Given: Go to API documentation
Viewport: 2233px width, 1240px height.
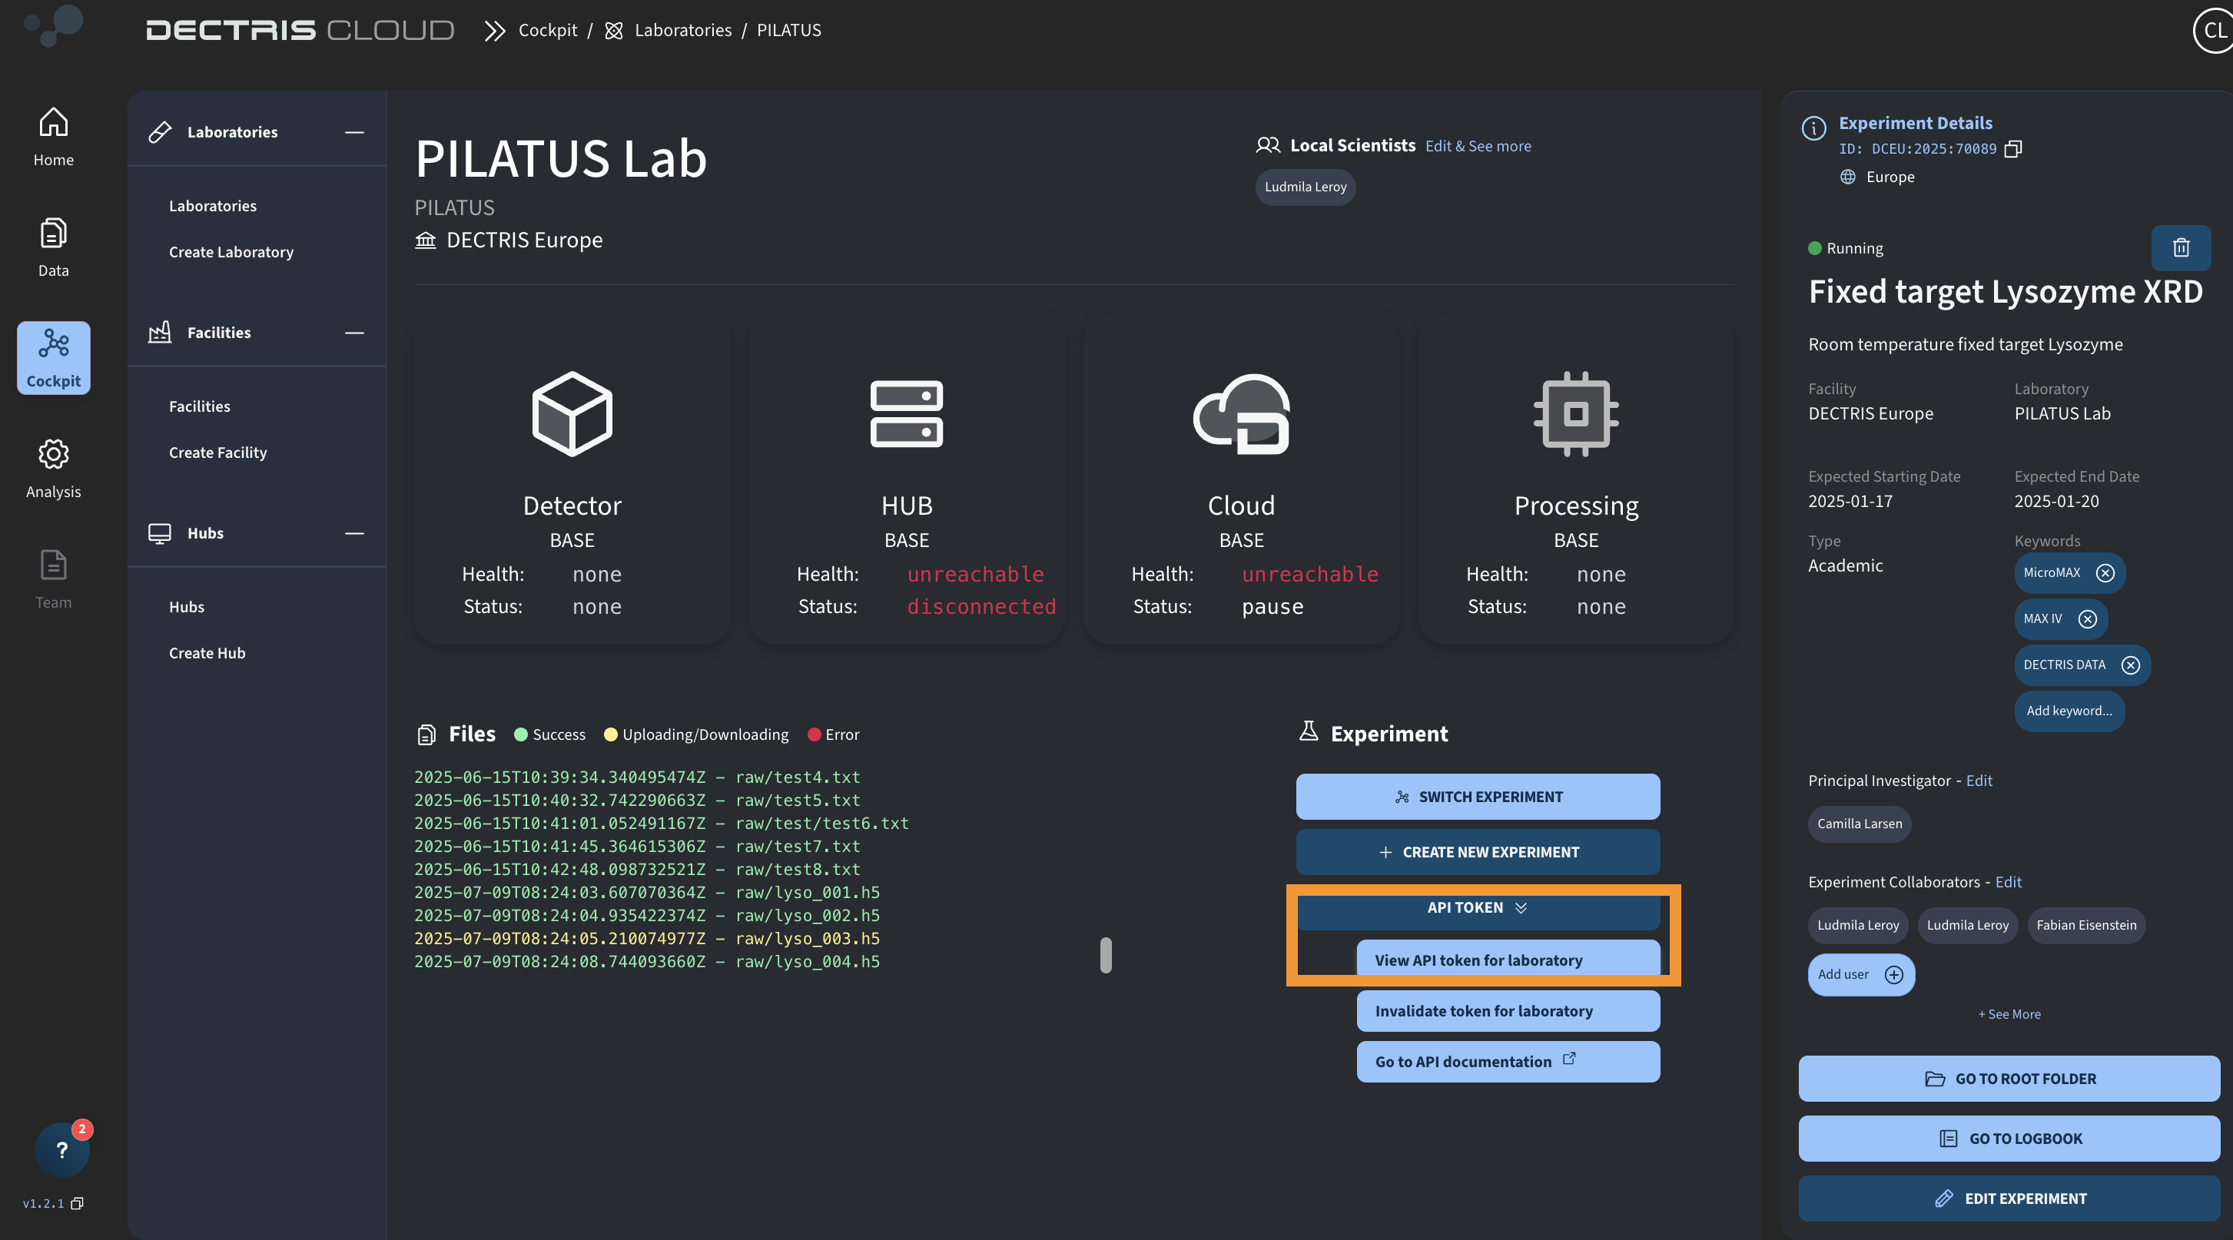Looking at the screenshot, I should point(1508,1062).
